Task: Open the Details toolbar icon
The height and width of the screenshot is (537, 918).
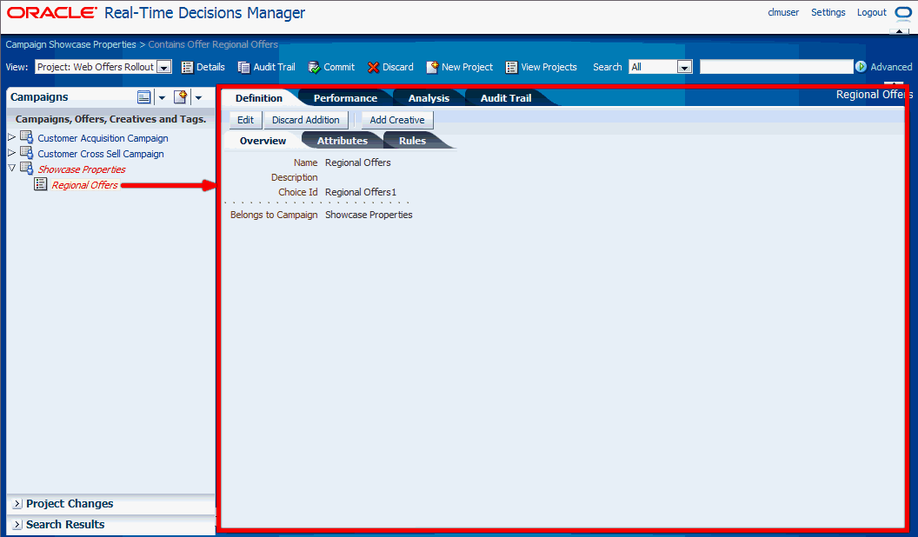Action: click(188, 67)
